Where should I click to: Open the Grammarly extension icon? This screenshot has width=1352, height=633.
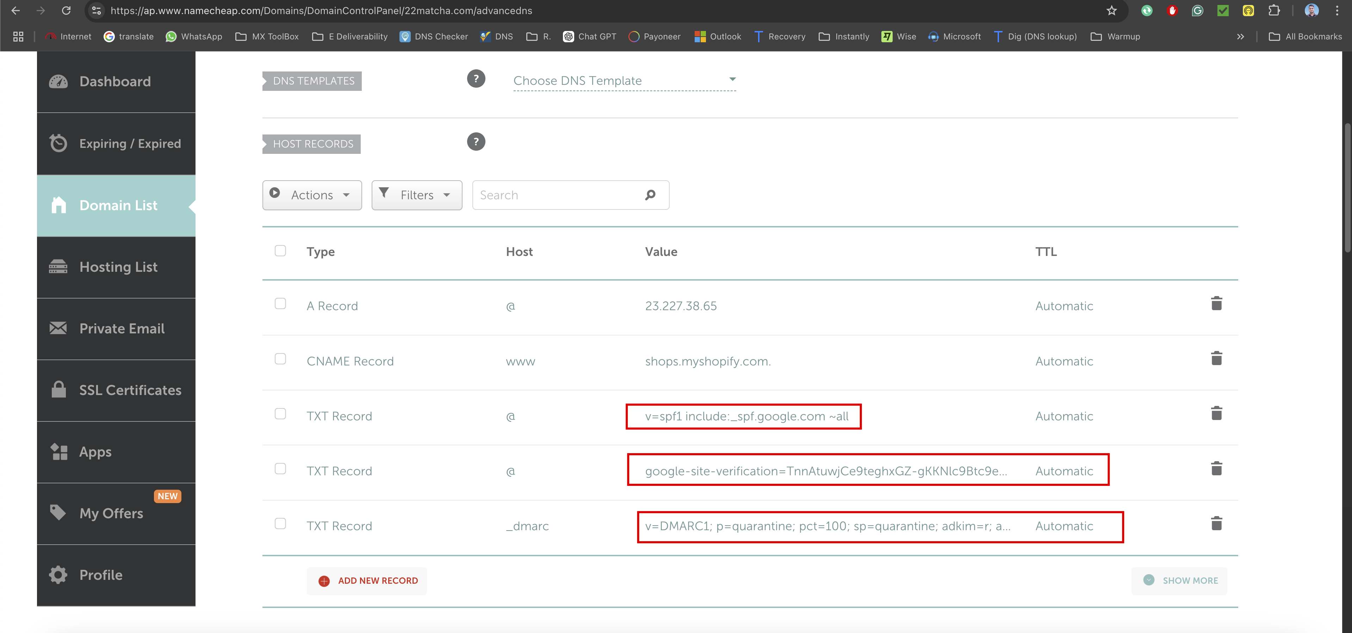1197,11
